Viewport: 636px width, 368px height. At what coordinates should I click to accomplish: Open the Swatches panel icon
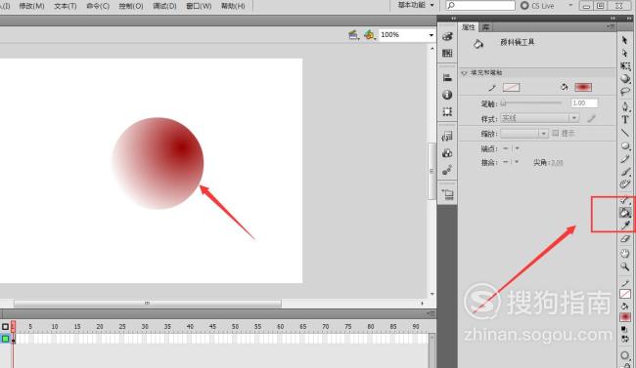pos(447,53)
